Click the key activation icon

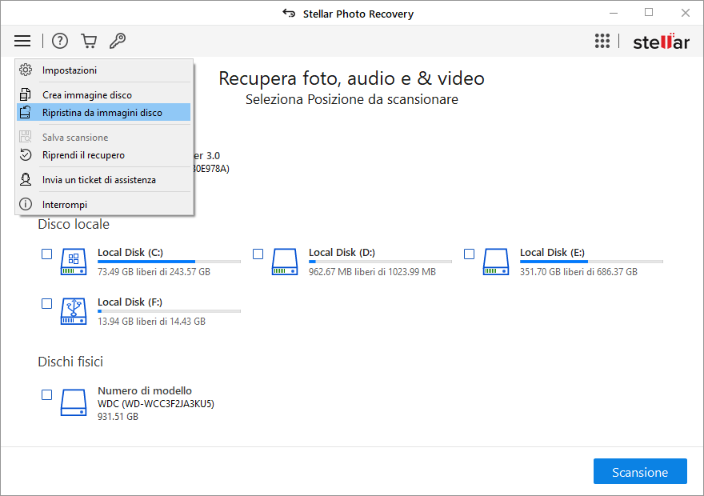[x=118, y=41]
